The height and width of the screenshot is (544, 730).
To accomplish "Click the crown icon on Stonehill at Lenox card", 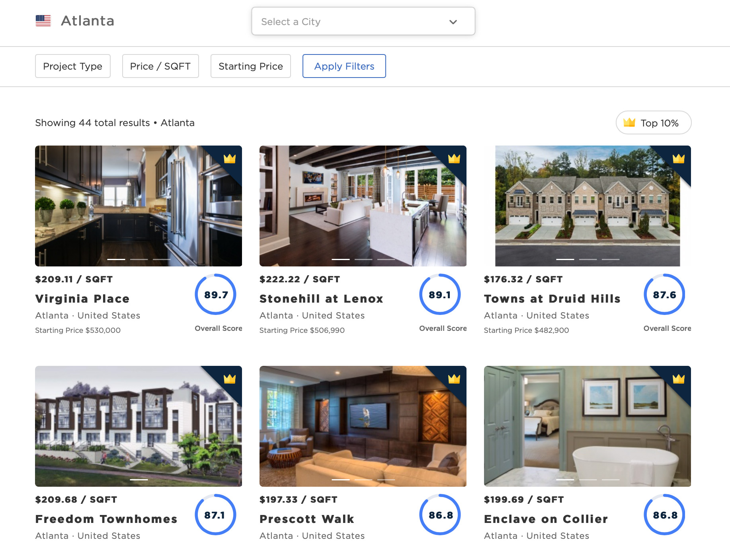I will 455,159.
